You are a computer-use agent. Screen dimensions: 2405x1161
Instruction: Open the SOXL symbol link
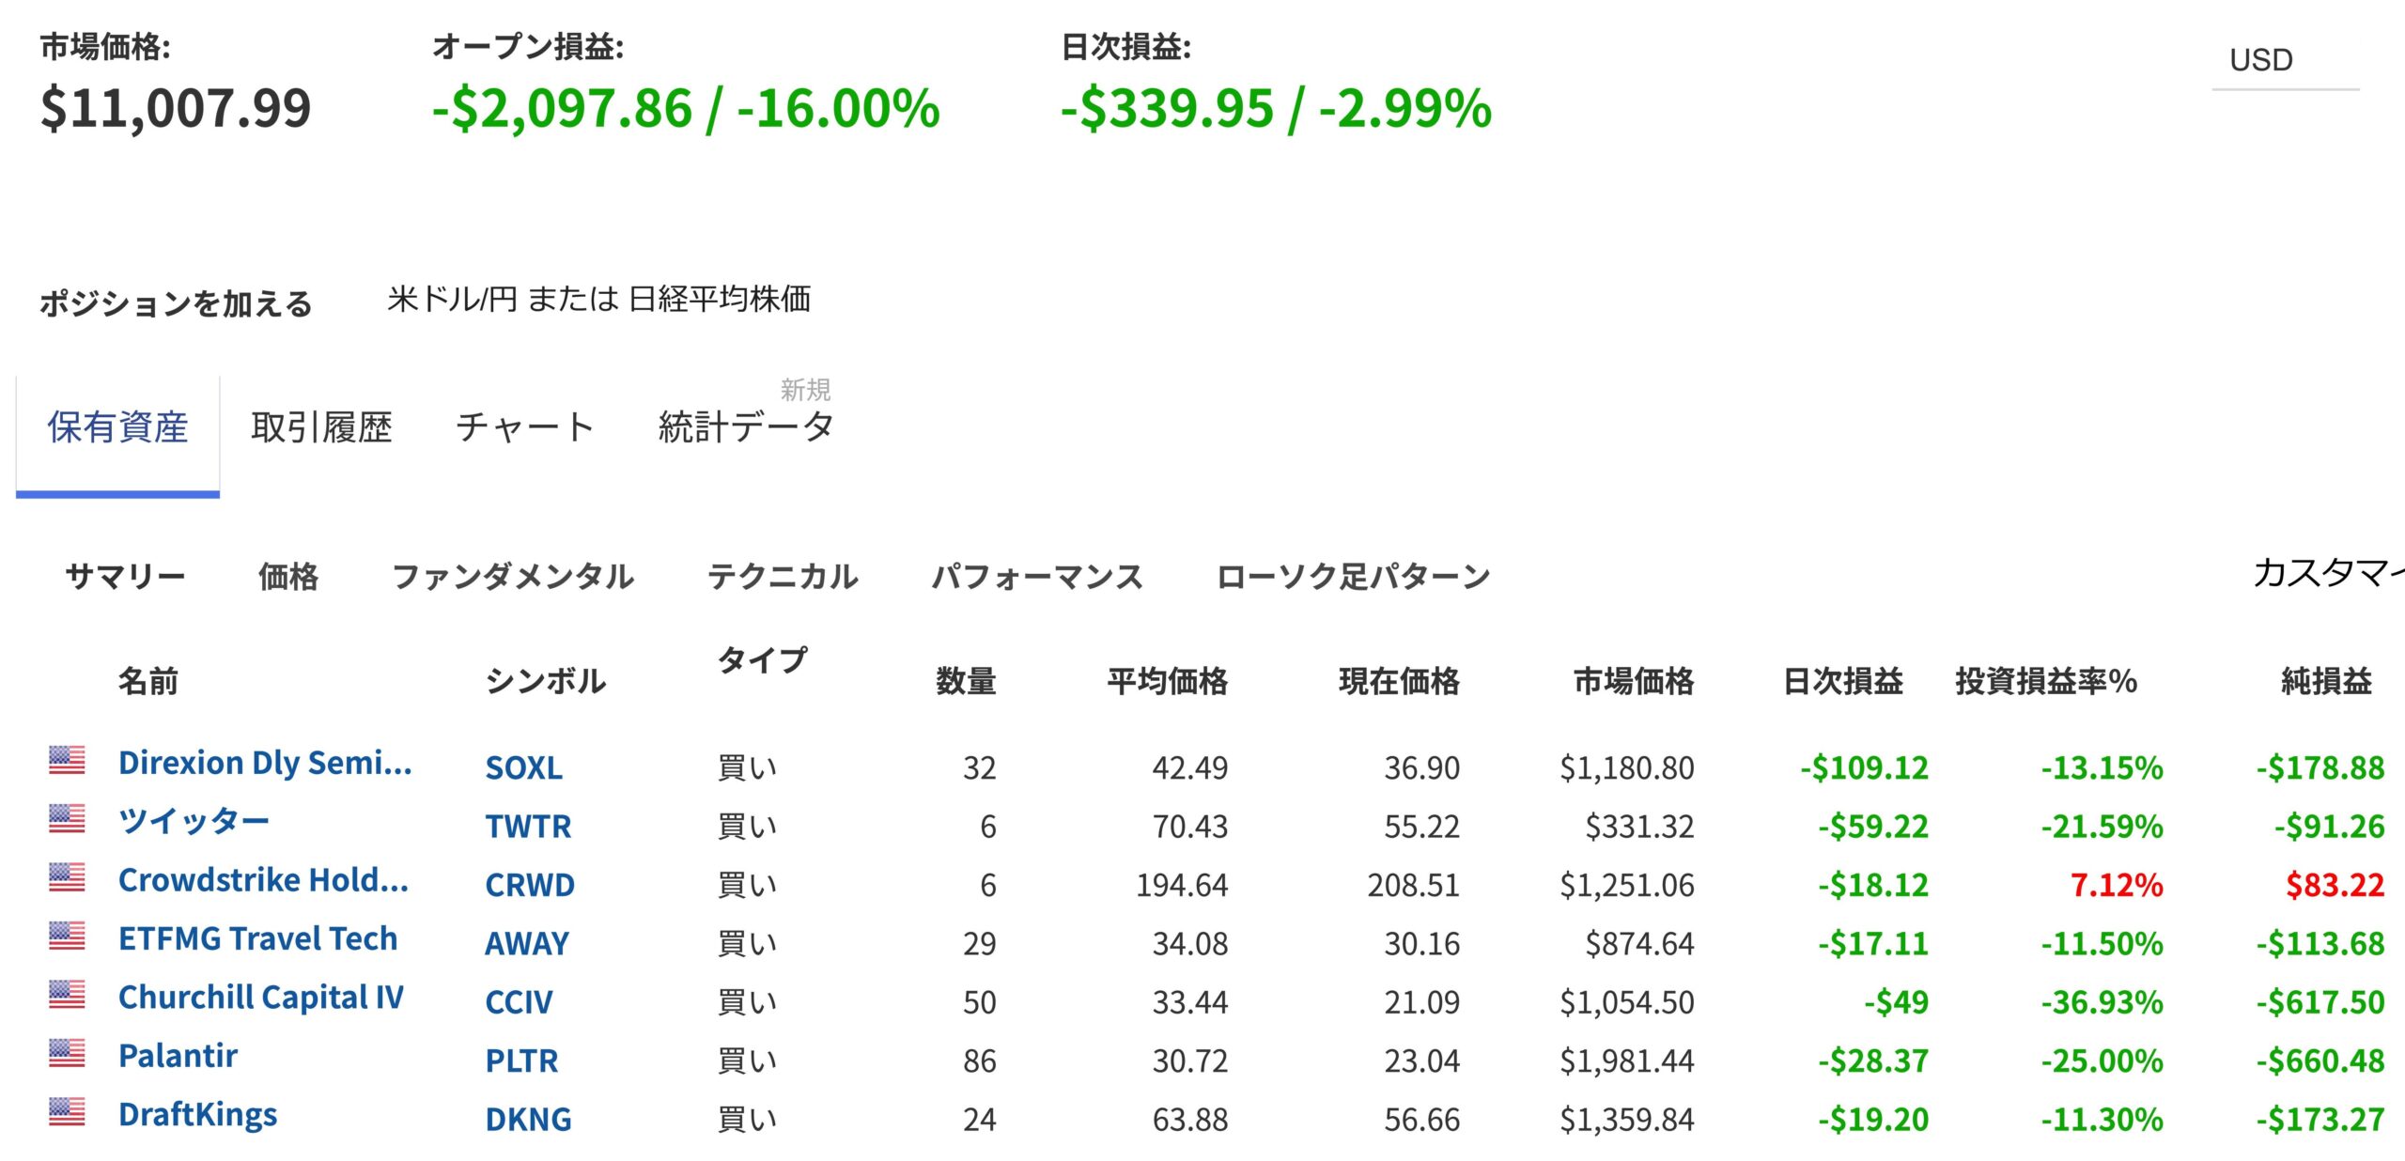tap(523, 768)
